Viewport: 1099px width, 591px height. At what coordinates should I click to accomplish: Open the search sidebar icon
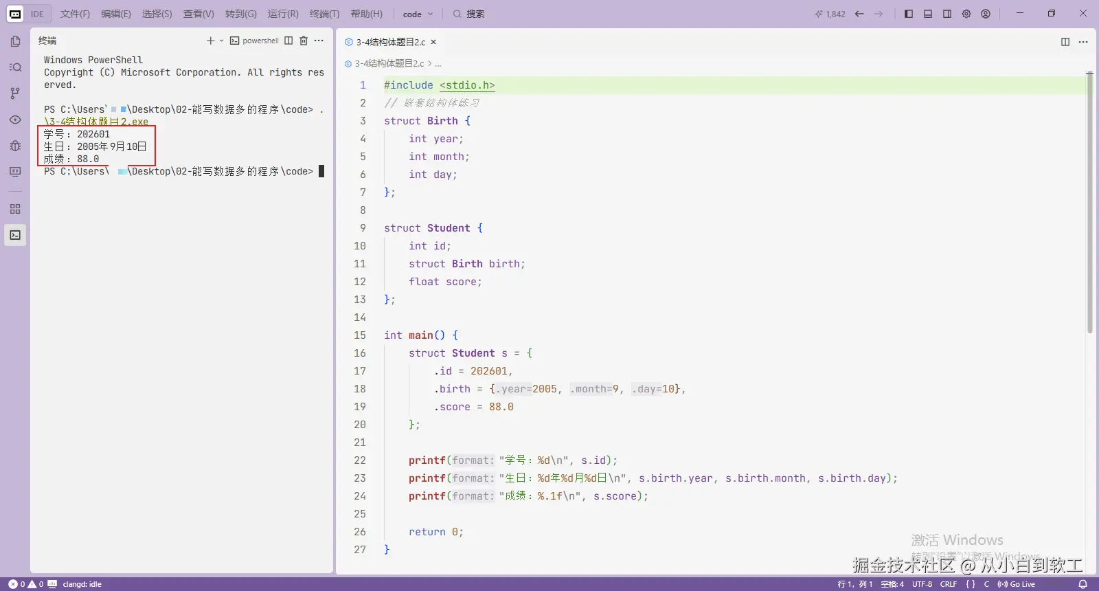(x=15, y=67)
